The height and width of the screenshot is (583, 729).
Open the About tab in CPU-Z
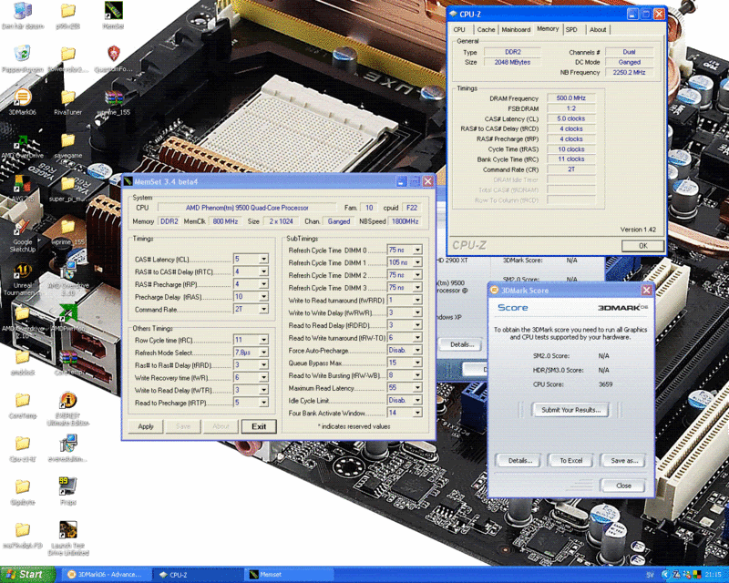coord(598,29)
